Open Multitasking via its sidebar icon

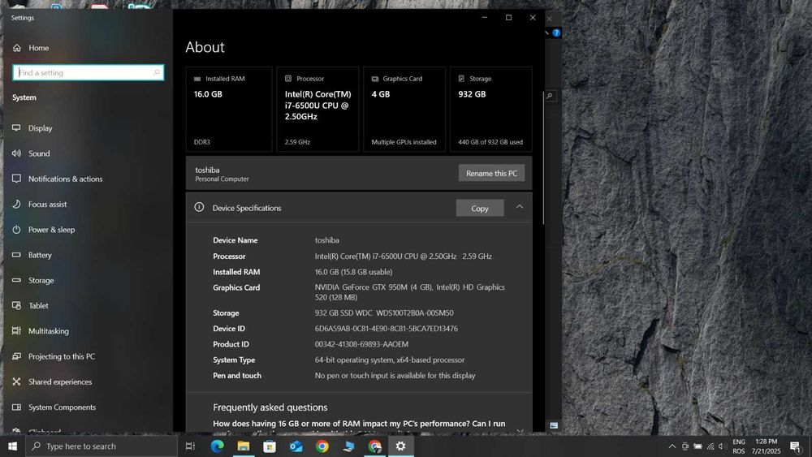tap(16, 331)
